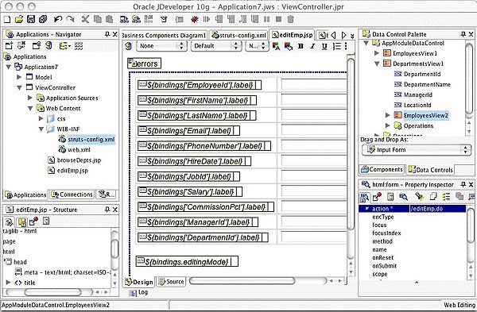Click the Undo arrow icon

[58, 19]
